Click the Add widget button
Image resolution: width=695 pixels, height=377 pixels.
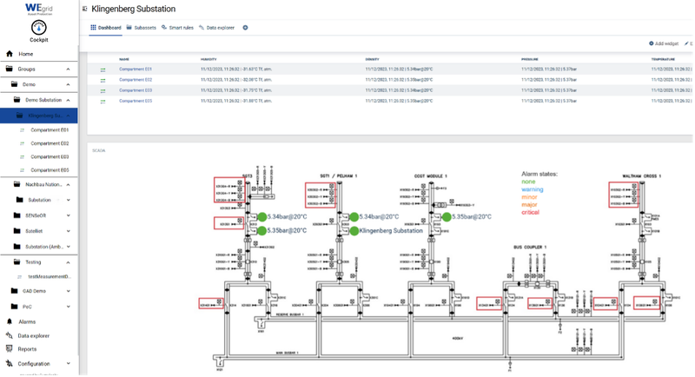click(664, 43)
